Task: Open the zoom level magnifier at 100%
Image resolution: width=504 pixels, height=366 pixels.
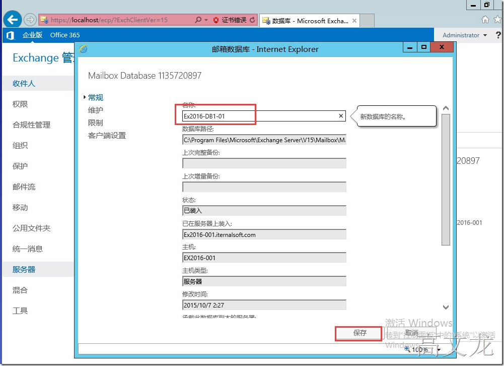Action: point(407,349)
